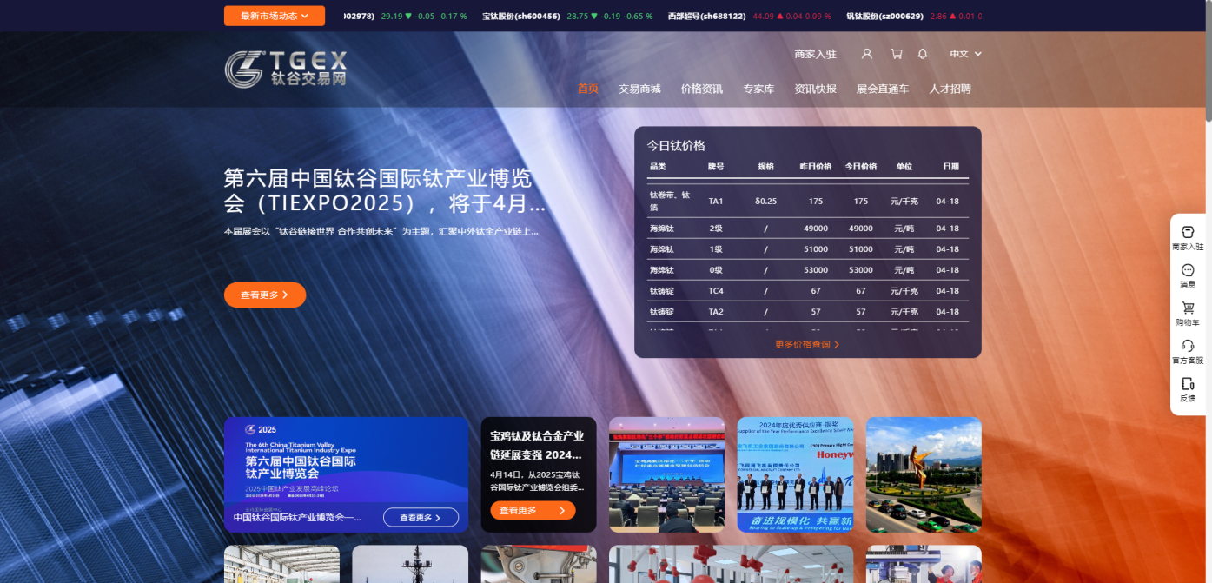Open the notification bell icon
Viewport: 1212px width, 583px height.
coord(922,53)
